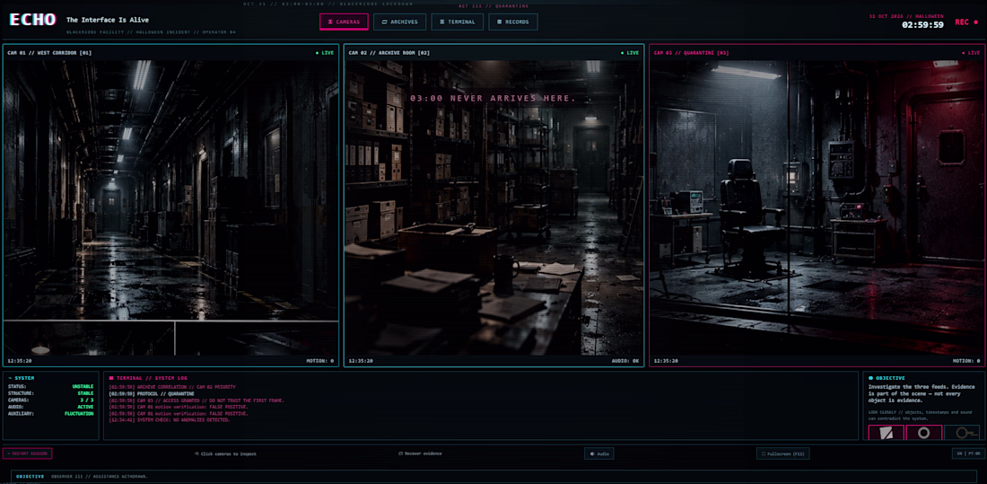The width and height of the screenshot is (987, 484).
Task: Click the LIVE indicator on CAM 03
Action: pos(970,53)
